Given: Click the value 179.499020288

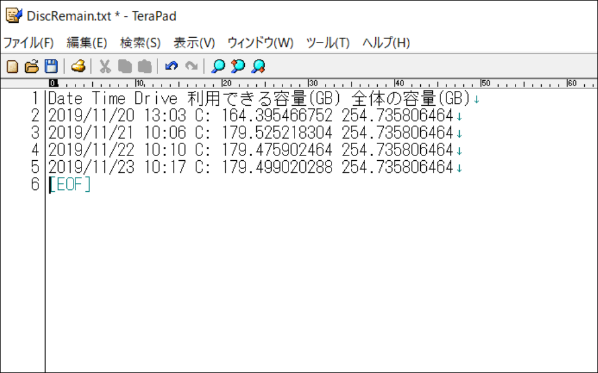Looking at the screenshot, I should [x=277, y=167].
